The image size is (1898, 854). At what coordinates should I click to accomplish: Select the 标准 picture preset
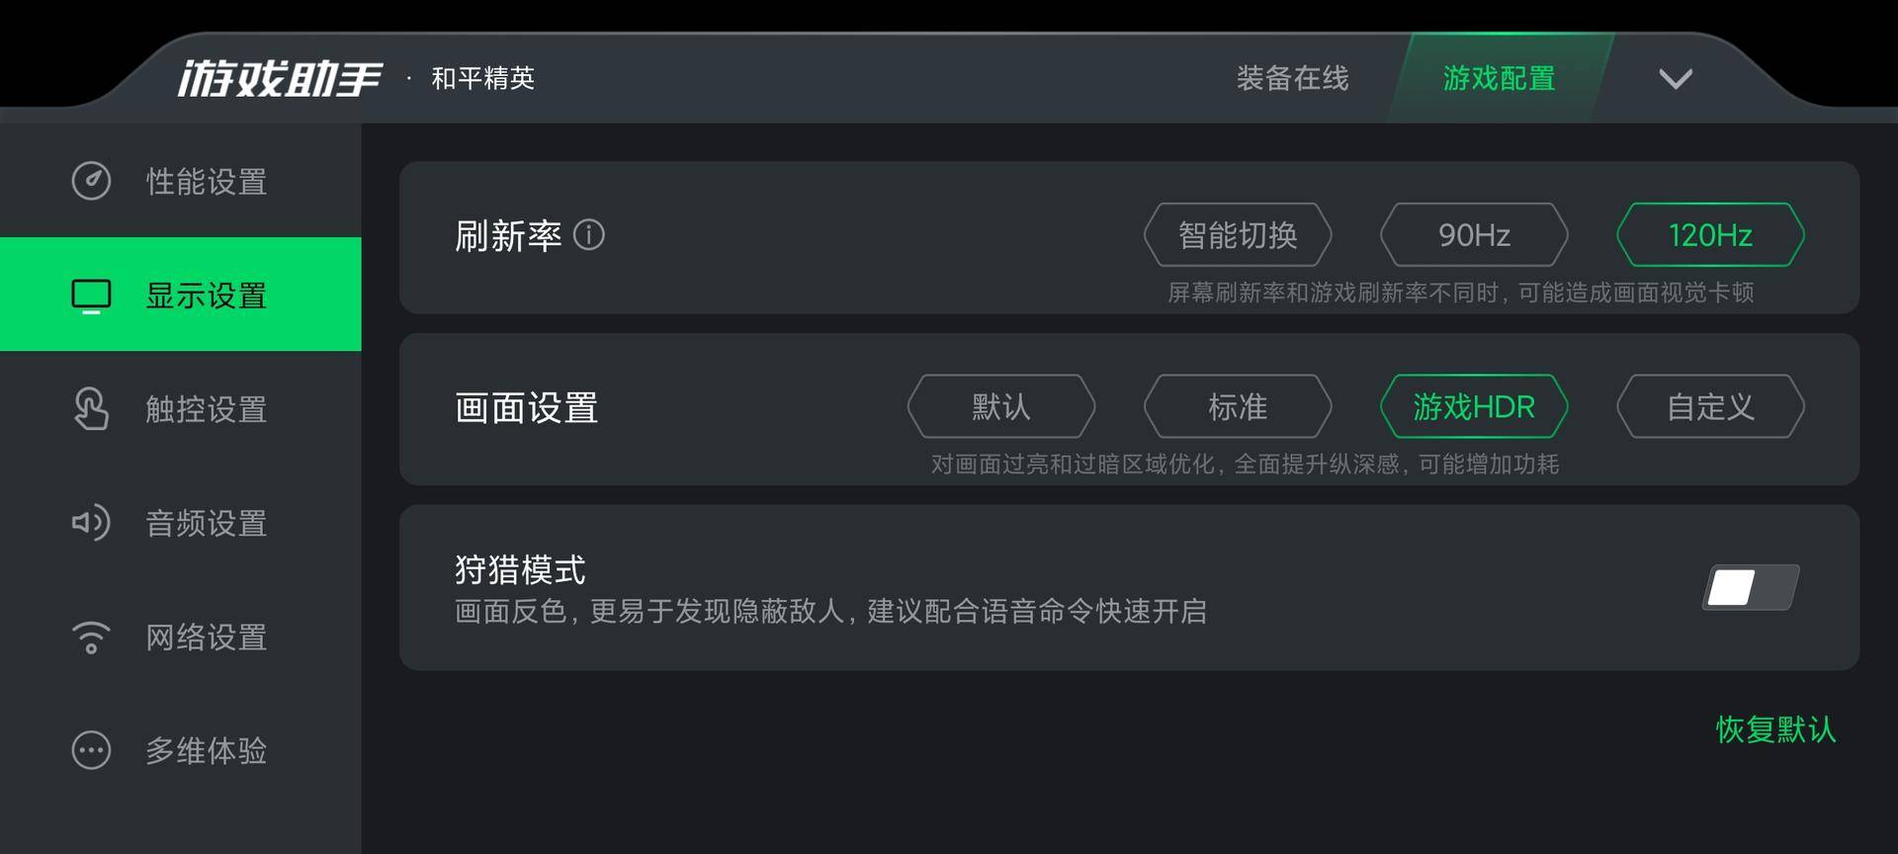[x=1237, y=406]
